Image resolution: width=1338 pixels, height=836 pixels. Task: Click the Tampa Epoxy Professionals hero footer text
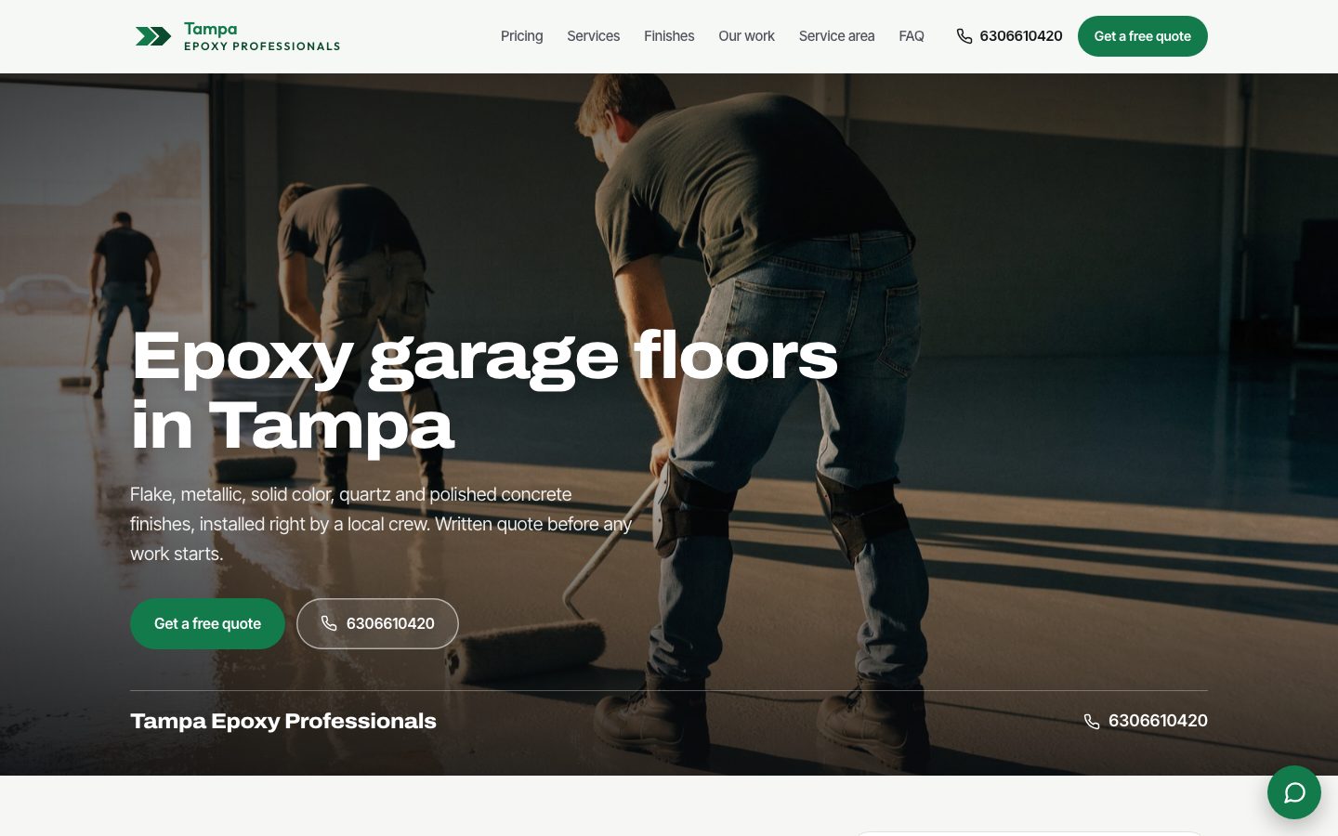click(283, 721)
